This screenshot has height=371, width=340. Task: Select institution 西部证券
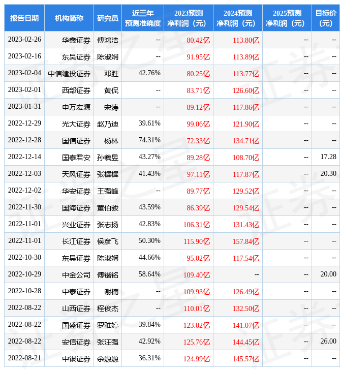point(76,90)
